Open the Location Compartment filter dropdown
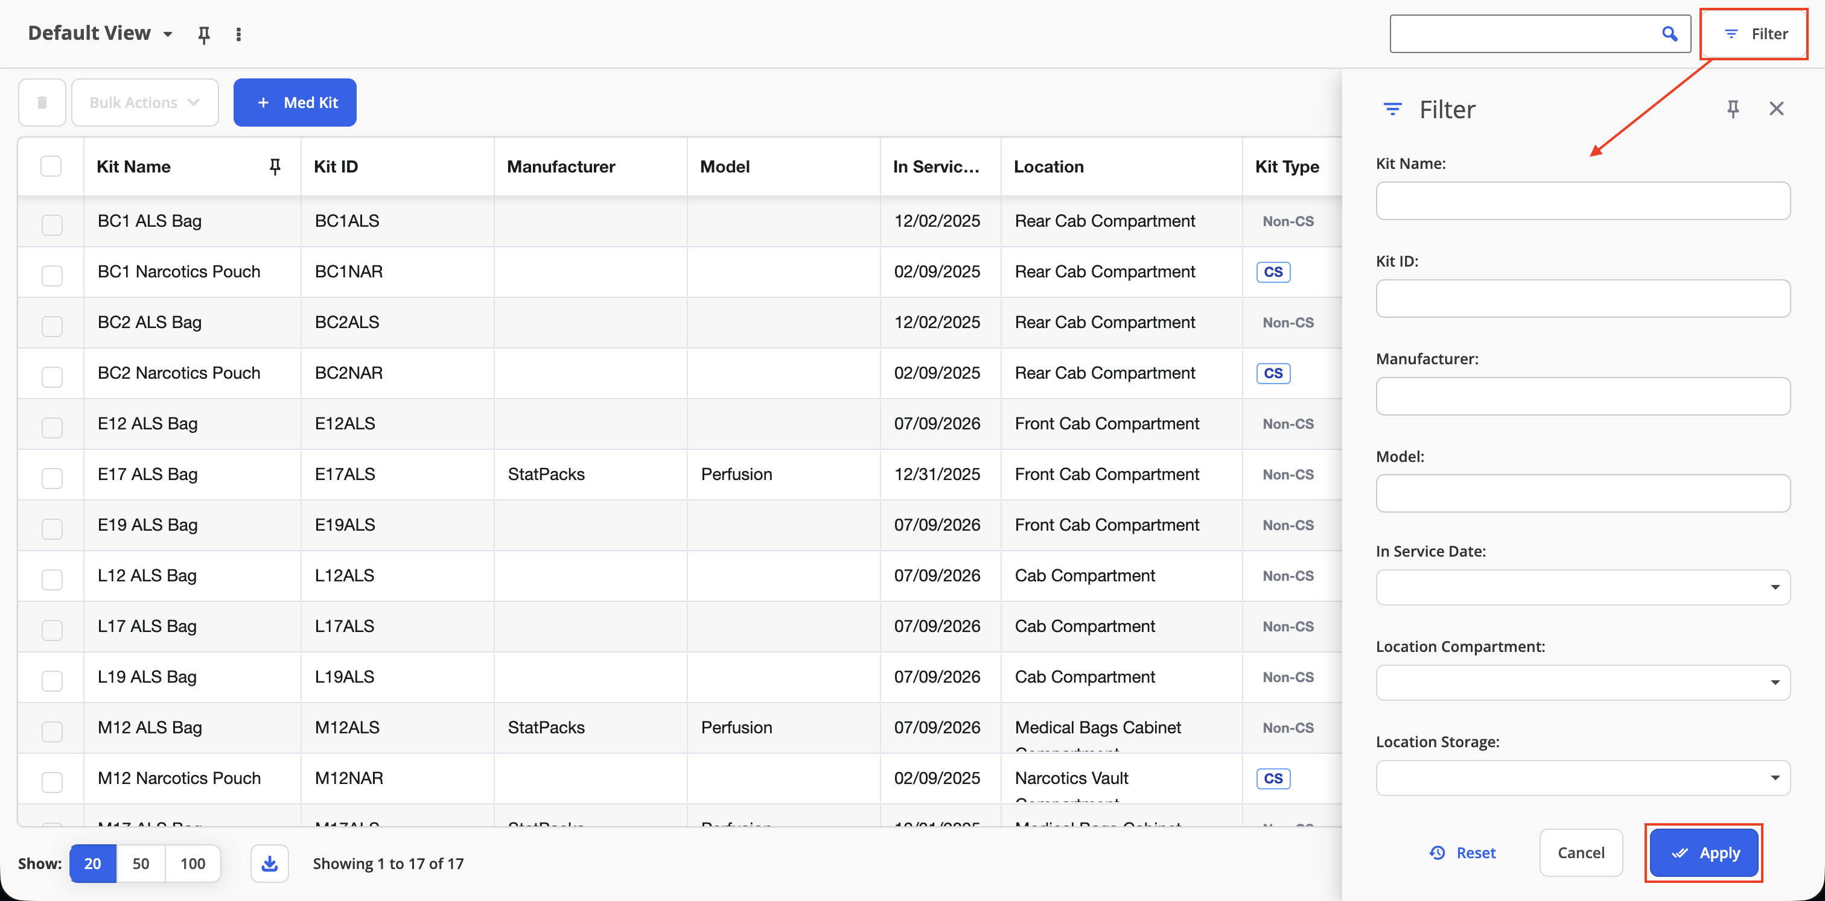The image size is (1825, 901). coord(1583,682)
